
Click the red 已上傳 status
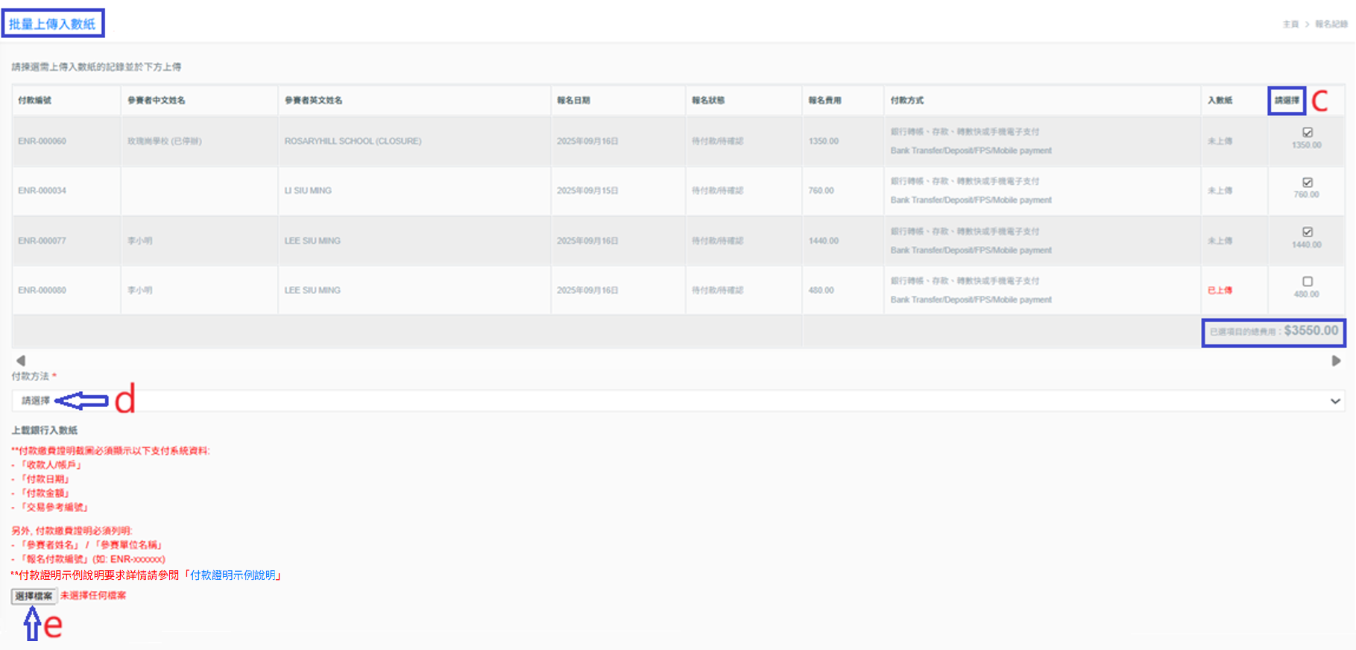(1220, 290)
